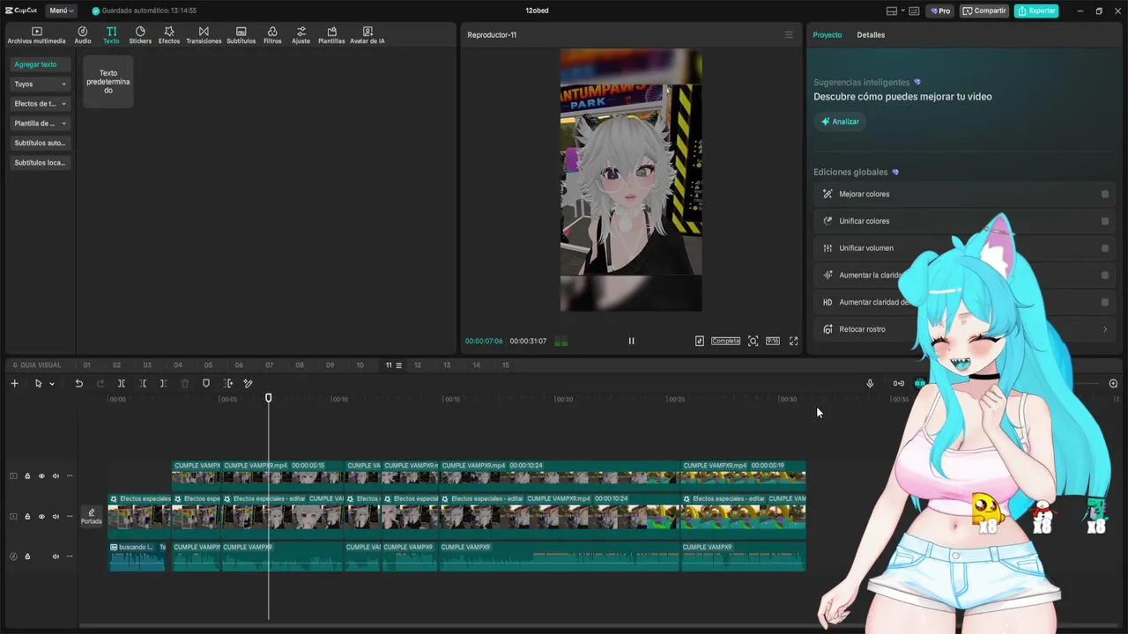Image resolution: width=1128 pixels, height=634 pixels.
Task: Redo the last undone action
Action: click(100, 383)
